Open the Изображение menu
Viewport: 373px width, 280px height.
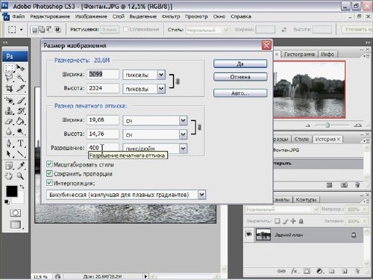[x=91, y=16]
